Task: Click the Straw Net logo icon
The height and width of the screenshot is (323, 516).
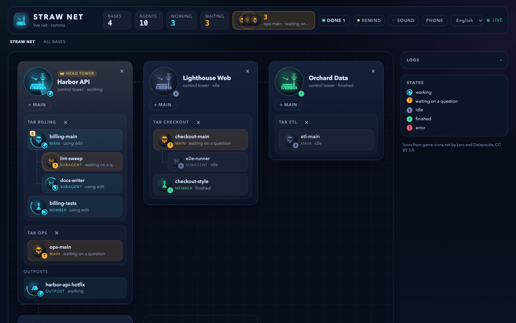Action: click(21, 20)
